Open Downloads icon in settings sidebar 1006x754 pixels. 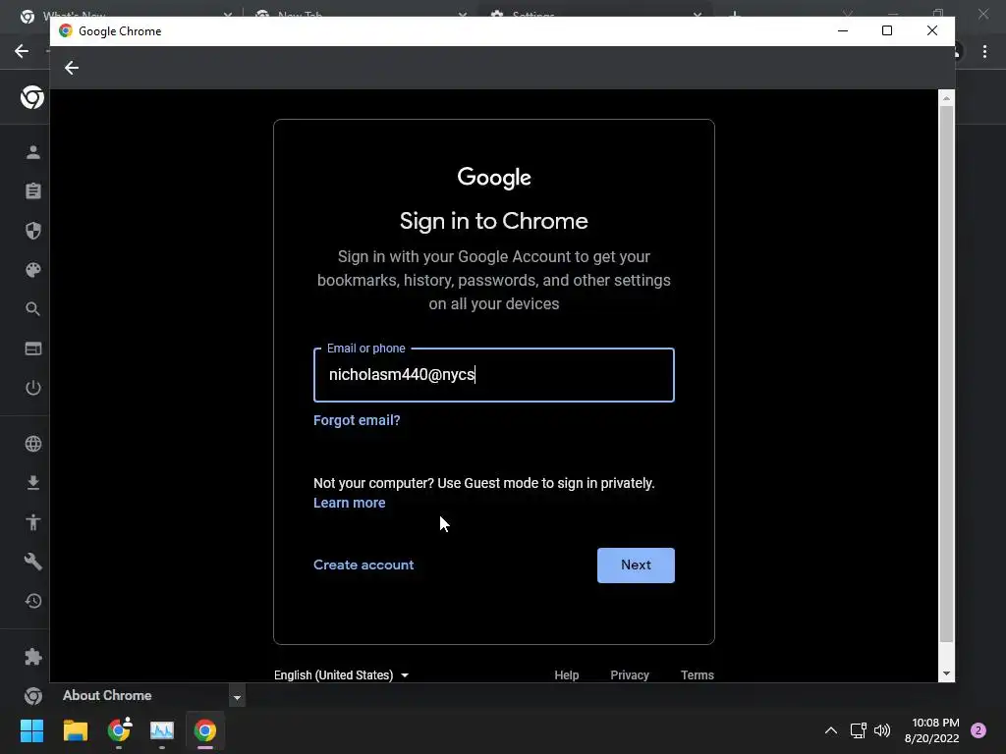tap(33, 483)
